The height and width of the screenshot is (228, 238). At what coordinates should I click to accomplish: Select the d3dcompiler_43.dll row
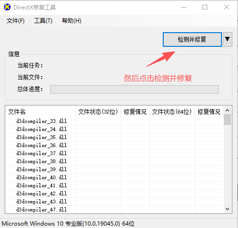click(115, 202)
